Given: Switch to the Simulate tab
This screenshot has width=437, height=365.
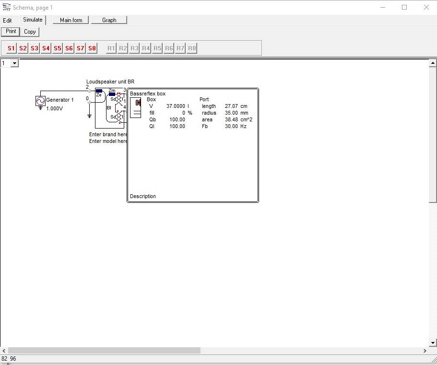Looking at the screenshot, I should click(x=33, y=20).
